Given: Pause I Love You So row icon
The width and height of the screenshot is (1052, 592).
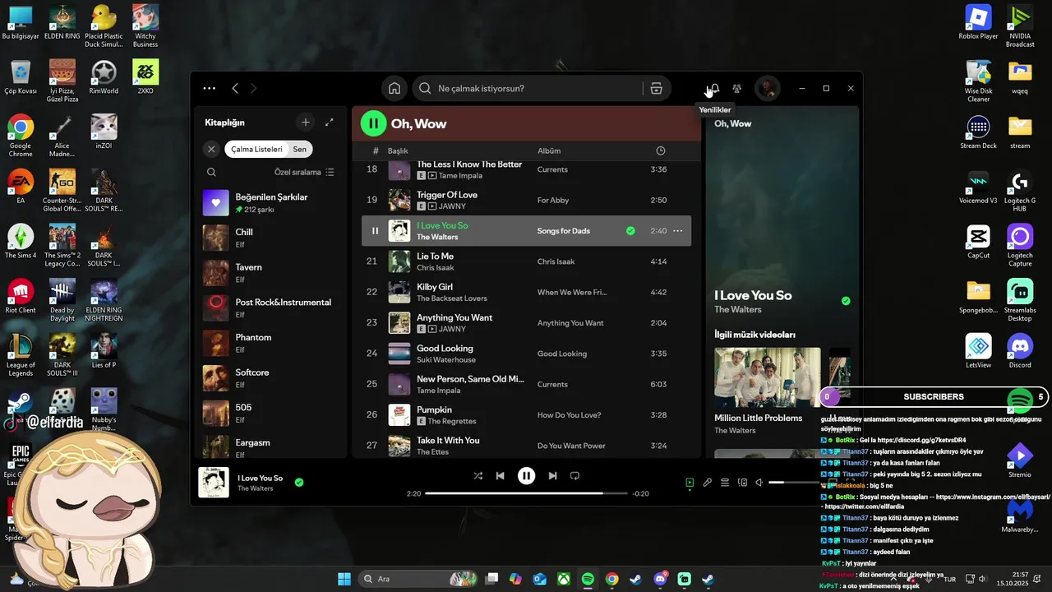Looking at the screenshot, I should pyautogui.click(x=375, y=231).
